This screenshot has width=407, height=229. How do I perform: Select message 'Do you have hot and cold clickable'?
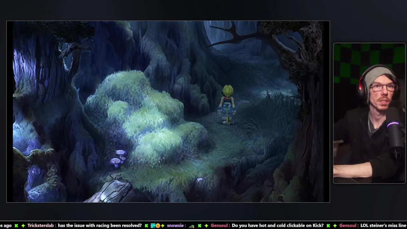[x=278, y=226]
